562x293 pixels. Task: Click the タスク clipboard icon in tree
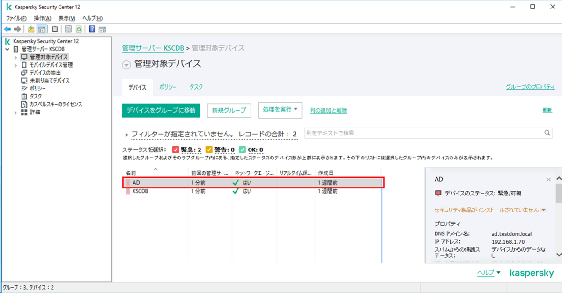24,97
